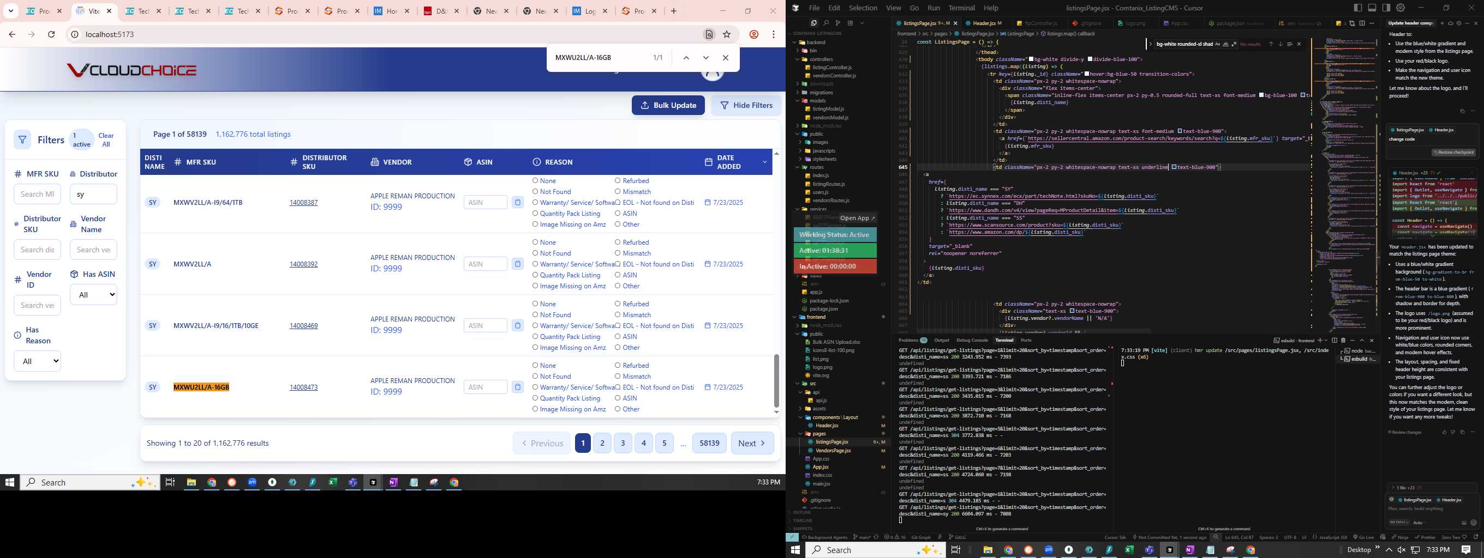Start a new chat in Cursor AI pane
The width and height of the screenshot is (1484, 558).
[1442, 23]
